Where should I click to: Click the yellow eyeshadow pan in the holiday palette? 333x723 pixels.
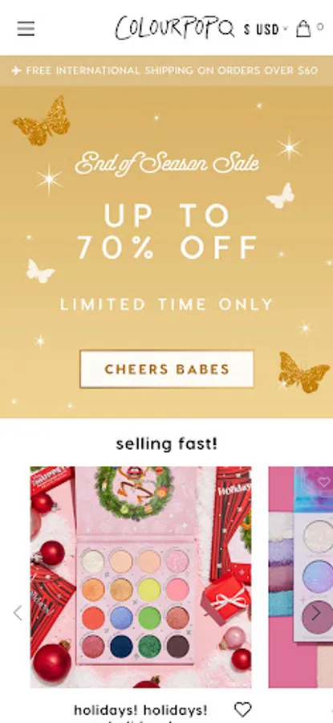[150, 590]
